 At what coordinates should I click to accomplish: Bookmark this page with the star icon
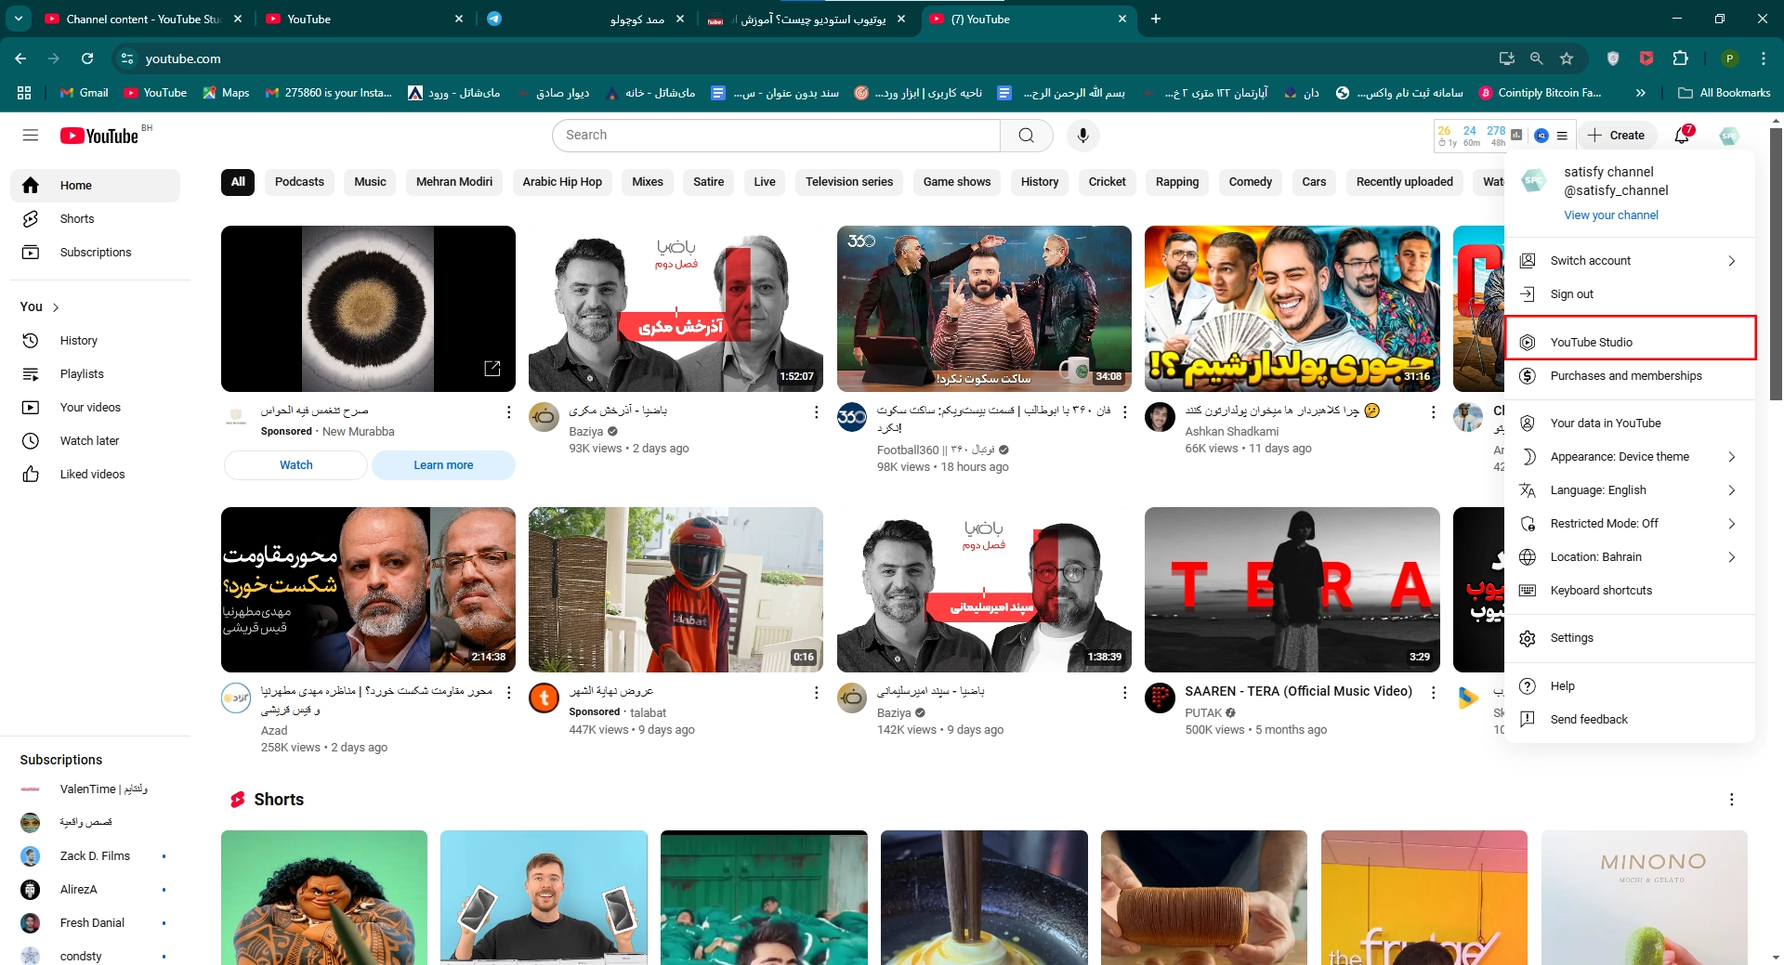click(x=1567, y=59)
